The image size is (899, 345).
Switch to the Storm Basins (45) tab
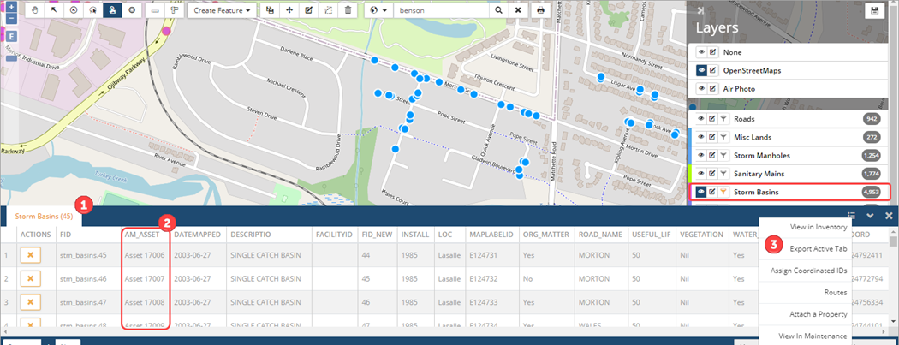tap(43, 217)
